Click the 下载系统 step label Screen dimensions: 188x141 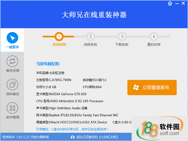tap(122, 44)
